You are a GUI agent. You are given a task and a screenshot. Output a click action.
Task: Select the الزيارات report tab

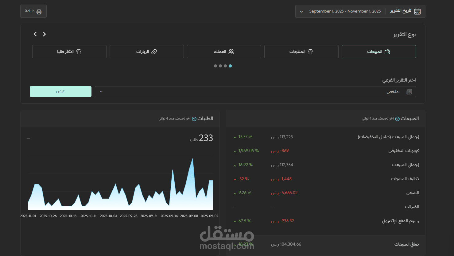pyautogui.click(x=146, y=52)
